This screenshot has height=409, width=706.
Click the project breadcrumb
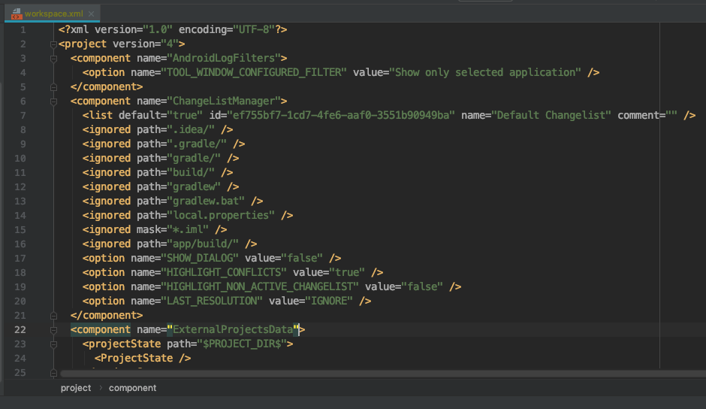pyautogui.click(x=76, y=388)
